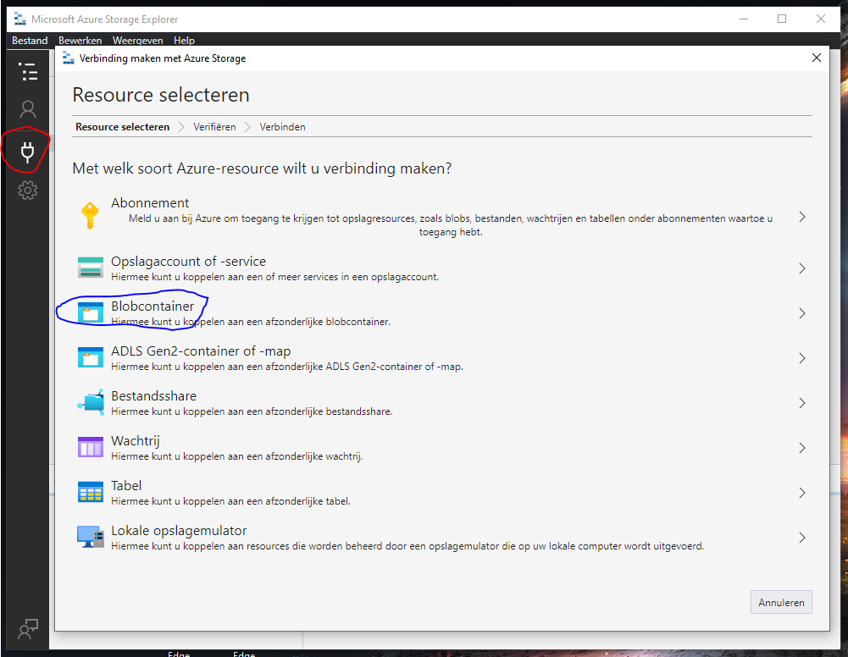Image resolution: width=848 pixels, height=657 pixels.
Task: Expand the Abonnement option chevron
Action: [x=802, y=217]
